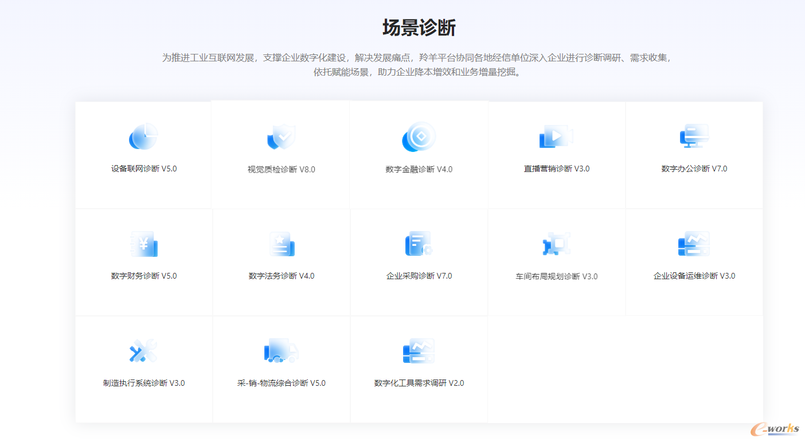Select 数字化工具需求调研 V2.0 label
The height and width of the screenshot is (442, 805).
(419, 383)
